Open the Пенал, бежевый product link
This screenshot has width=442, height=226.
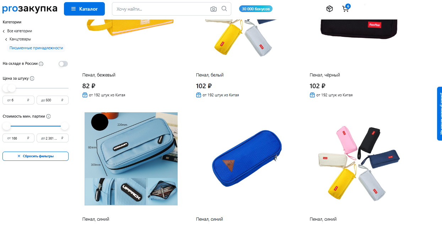click(x=99, y=75)
